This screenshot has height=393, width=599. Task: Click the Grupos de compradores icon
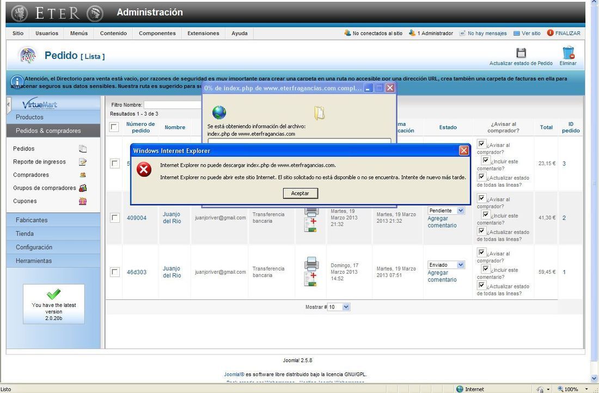(x=83, y=188)
